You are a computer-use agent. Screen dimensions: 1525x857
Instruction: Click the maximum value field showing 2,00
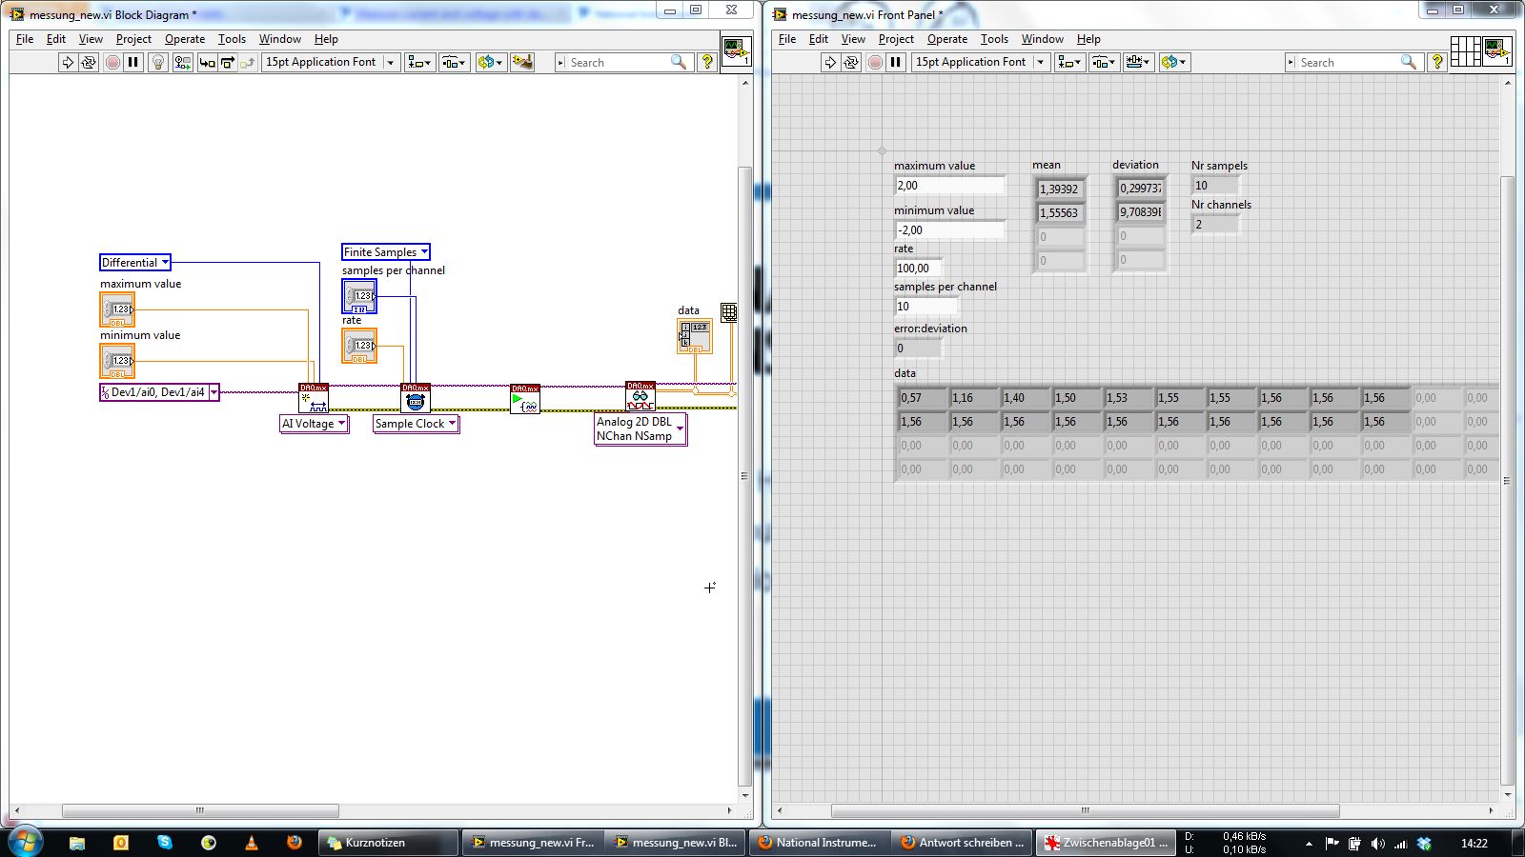point(949,186)
